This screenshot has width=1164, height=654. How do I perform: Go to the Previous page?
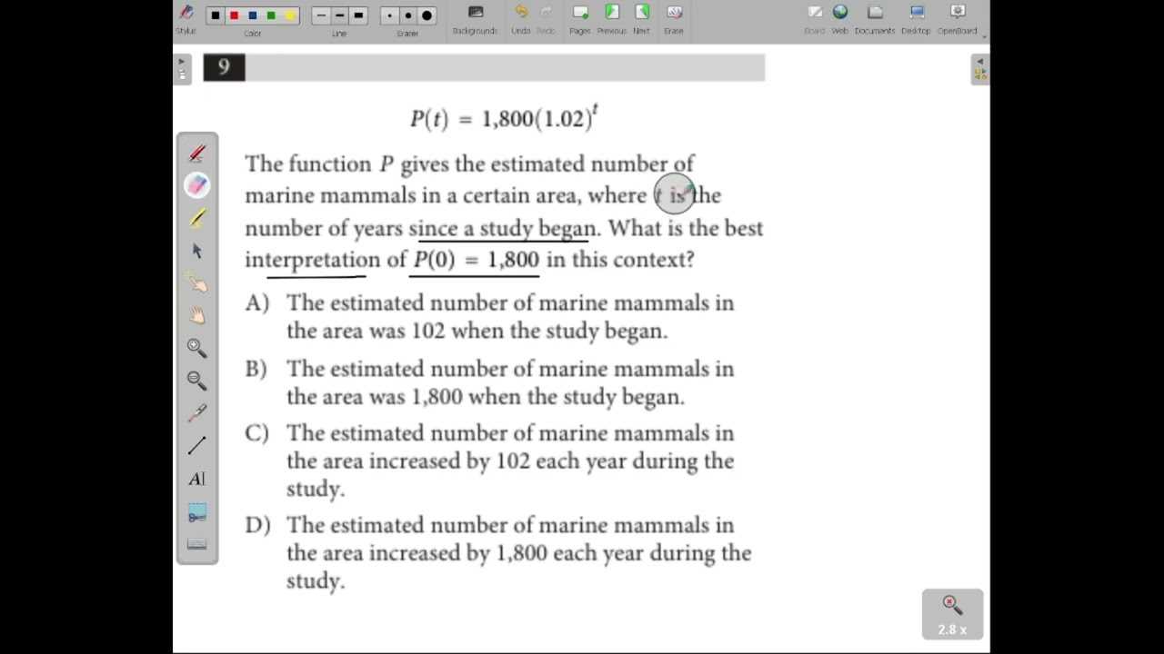tap(612, 18)
